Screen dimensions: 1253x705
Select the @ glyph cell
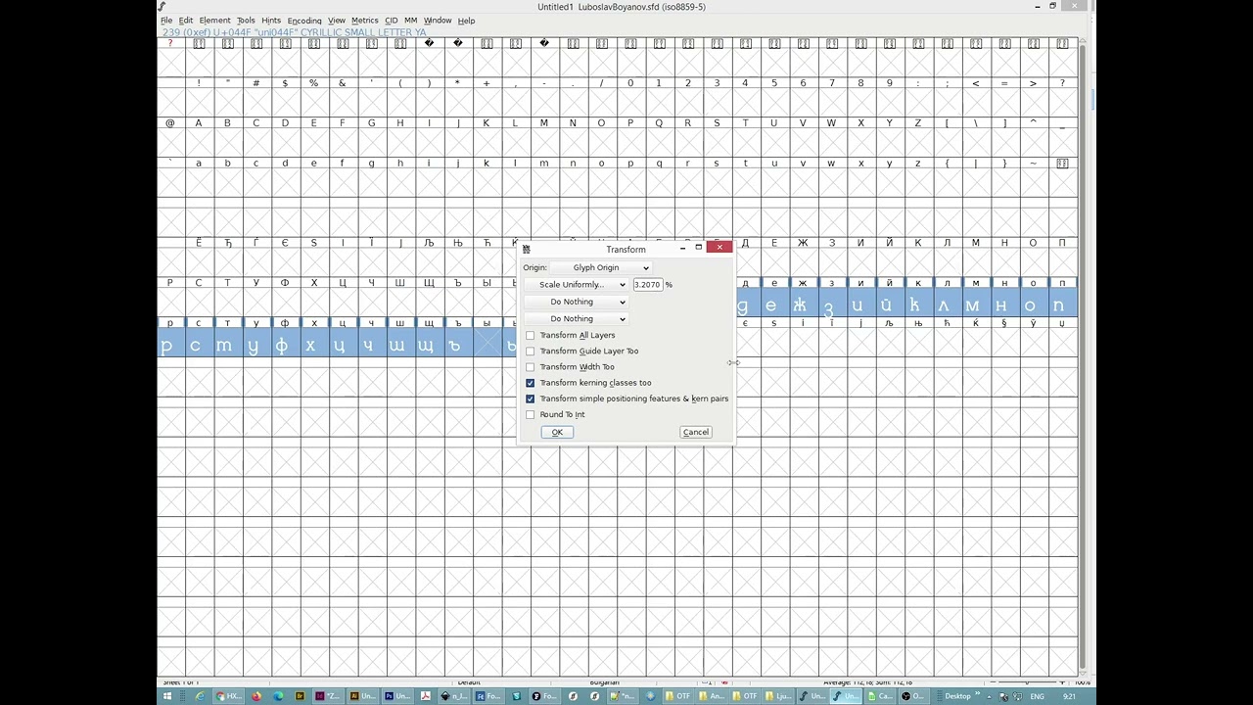click(170, 136)
